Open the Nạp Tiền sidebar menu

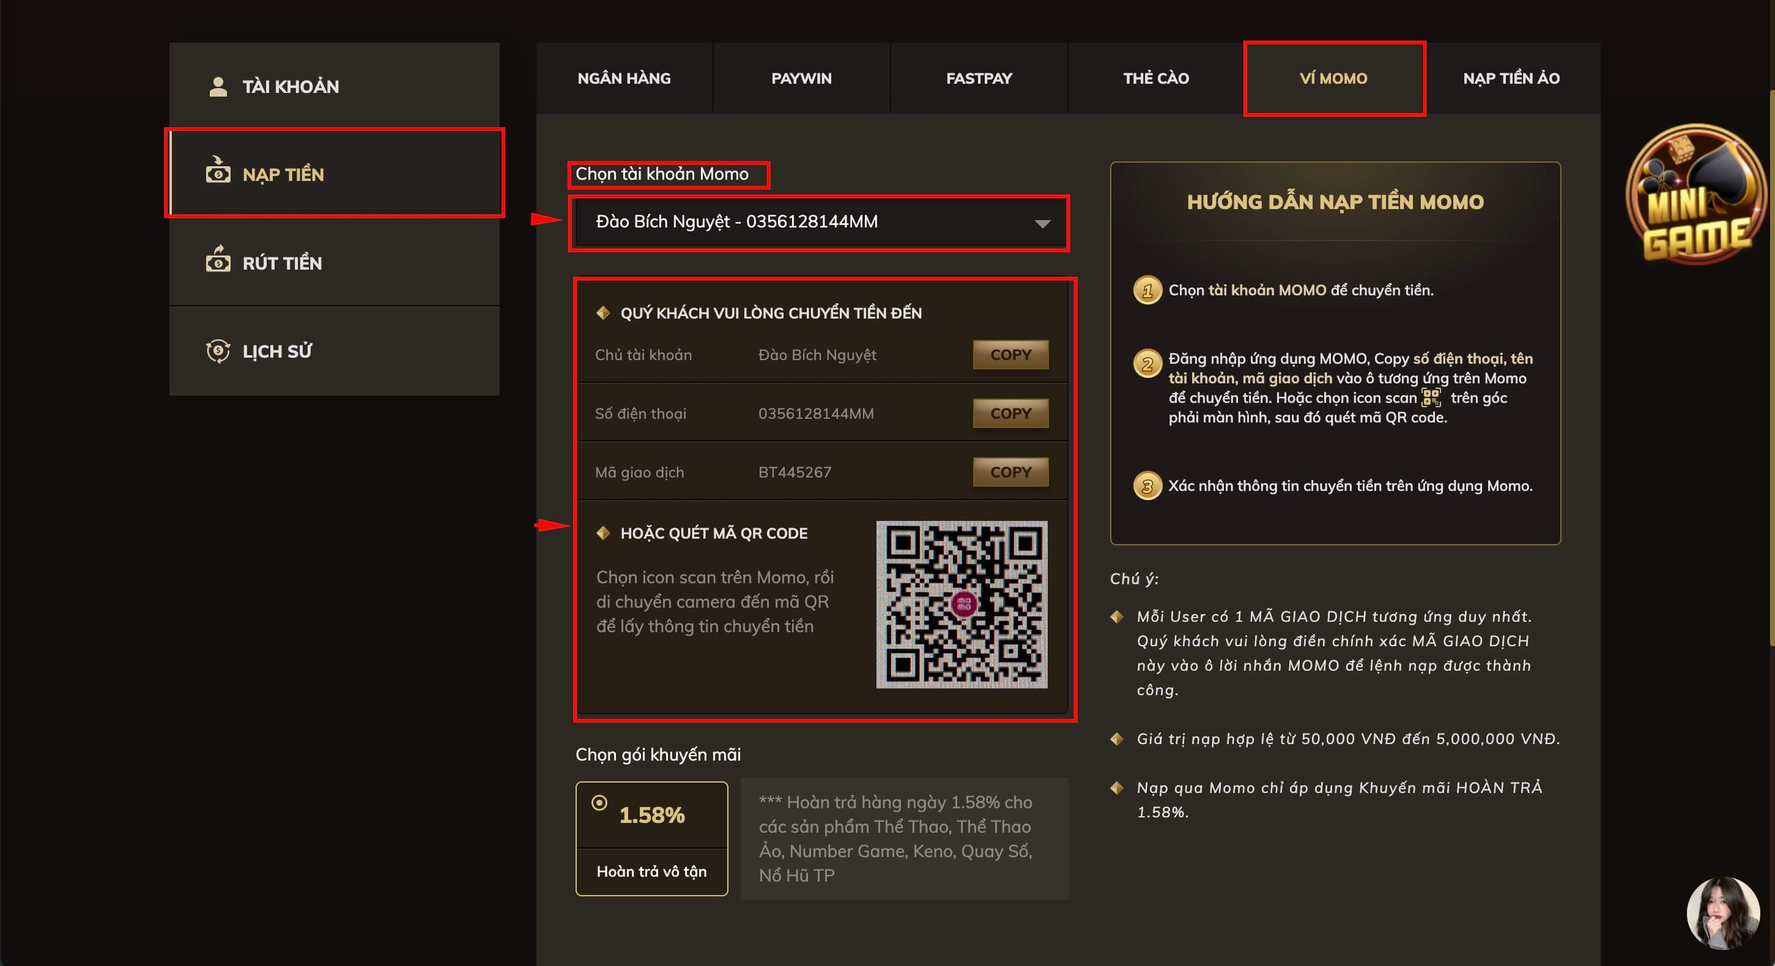334,174
